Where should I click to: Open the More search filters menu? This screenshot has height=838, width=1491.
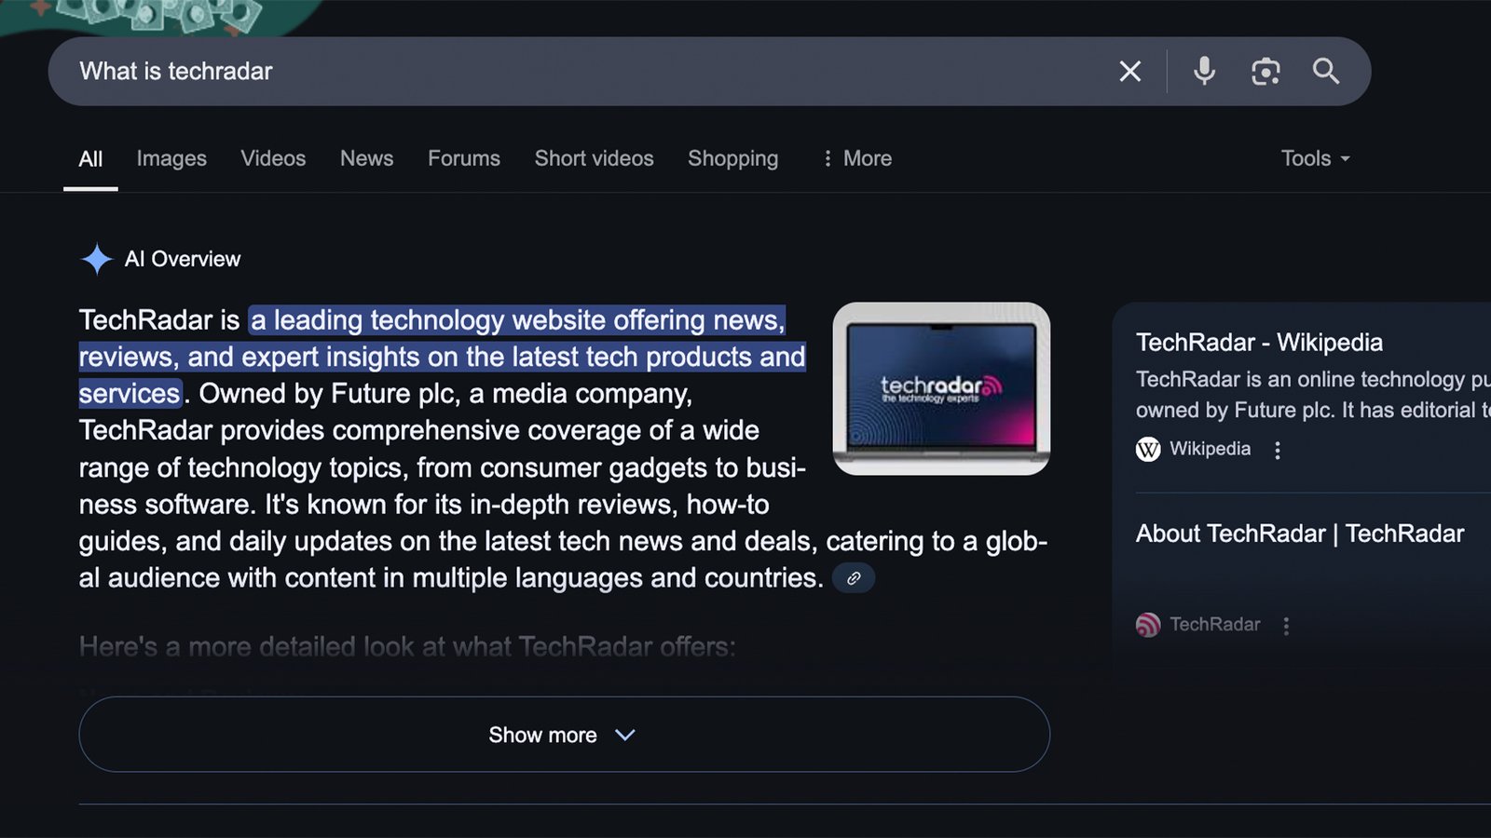(856, 158)
